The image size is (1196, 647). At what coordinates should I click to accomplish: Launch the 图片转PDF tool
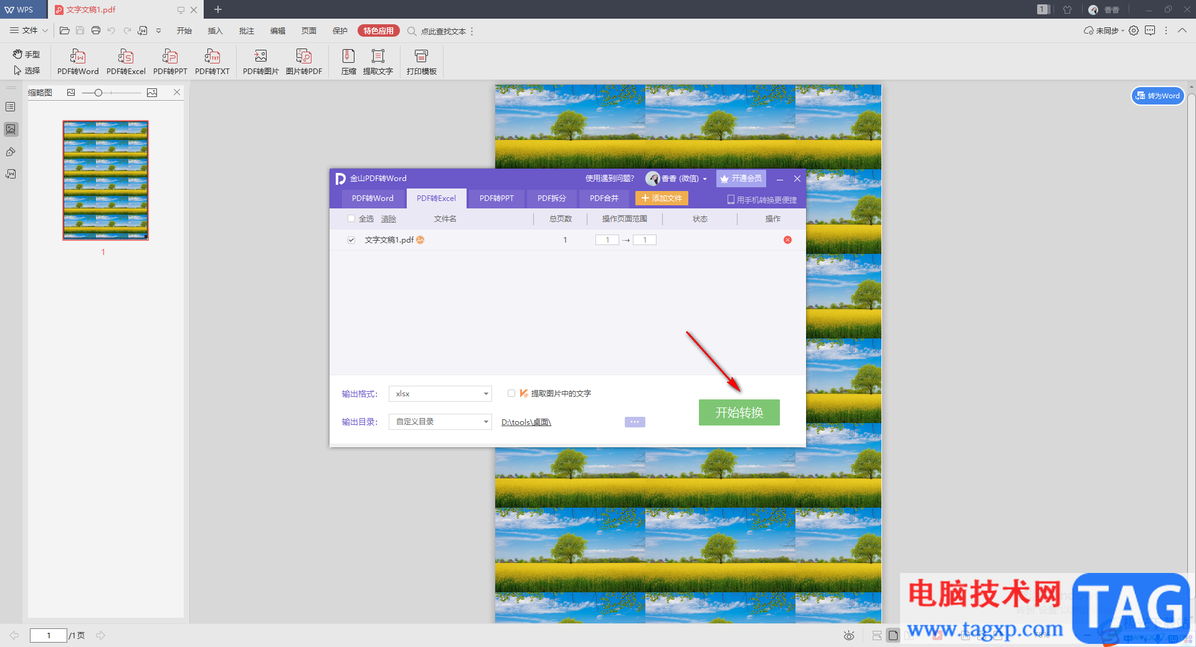[x=304, y=62]
